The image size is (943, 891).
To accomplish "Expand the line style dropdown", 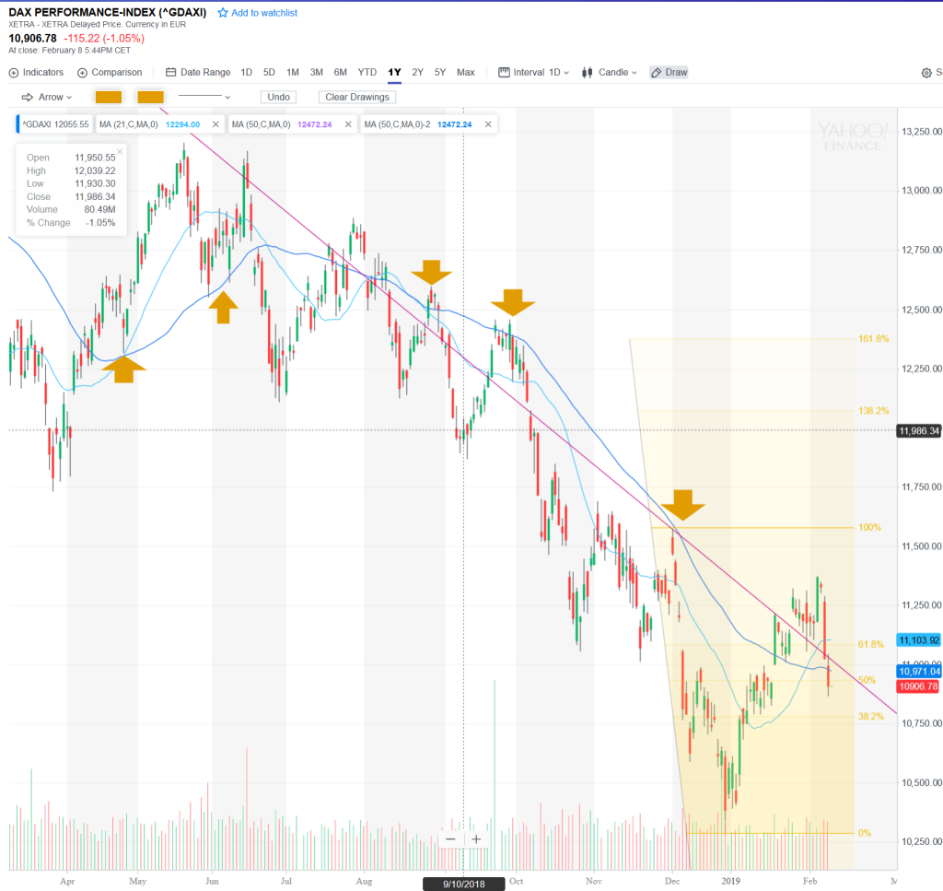I will [204, 97].
